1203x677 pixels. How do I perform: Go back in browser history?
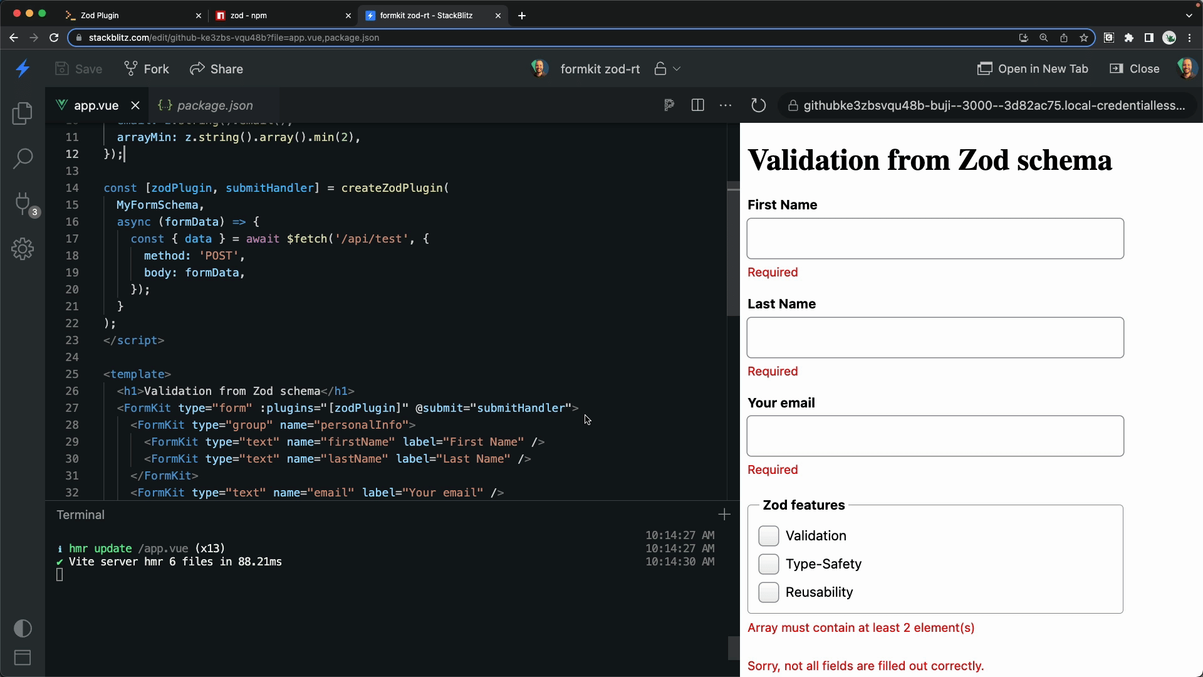[14, 38]
